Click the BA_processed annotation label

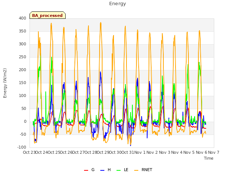coord(48,15)
